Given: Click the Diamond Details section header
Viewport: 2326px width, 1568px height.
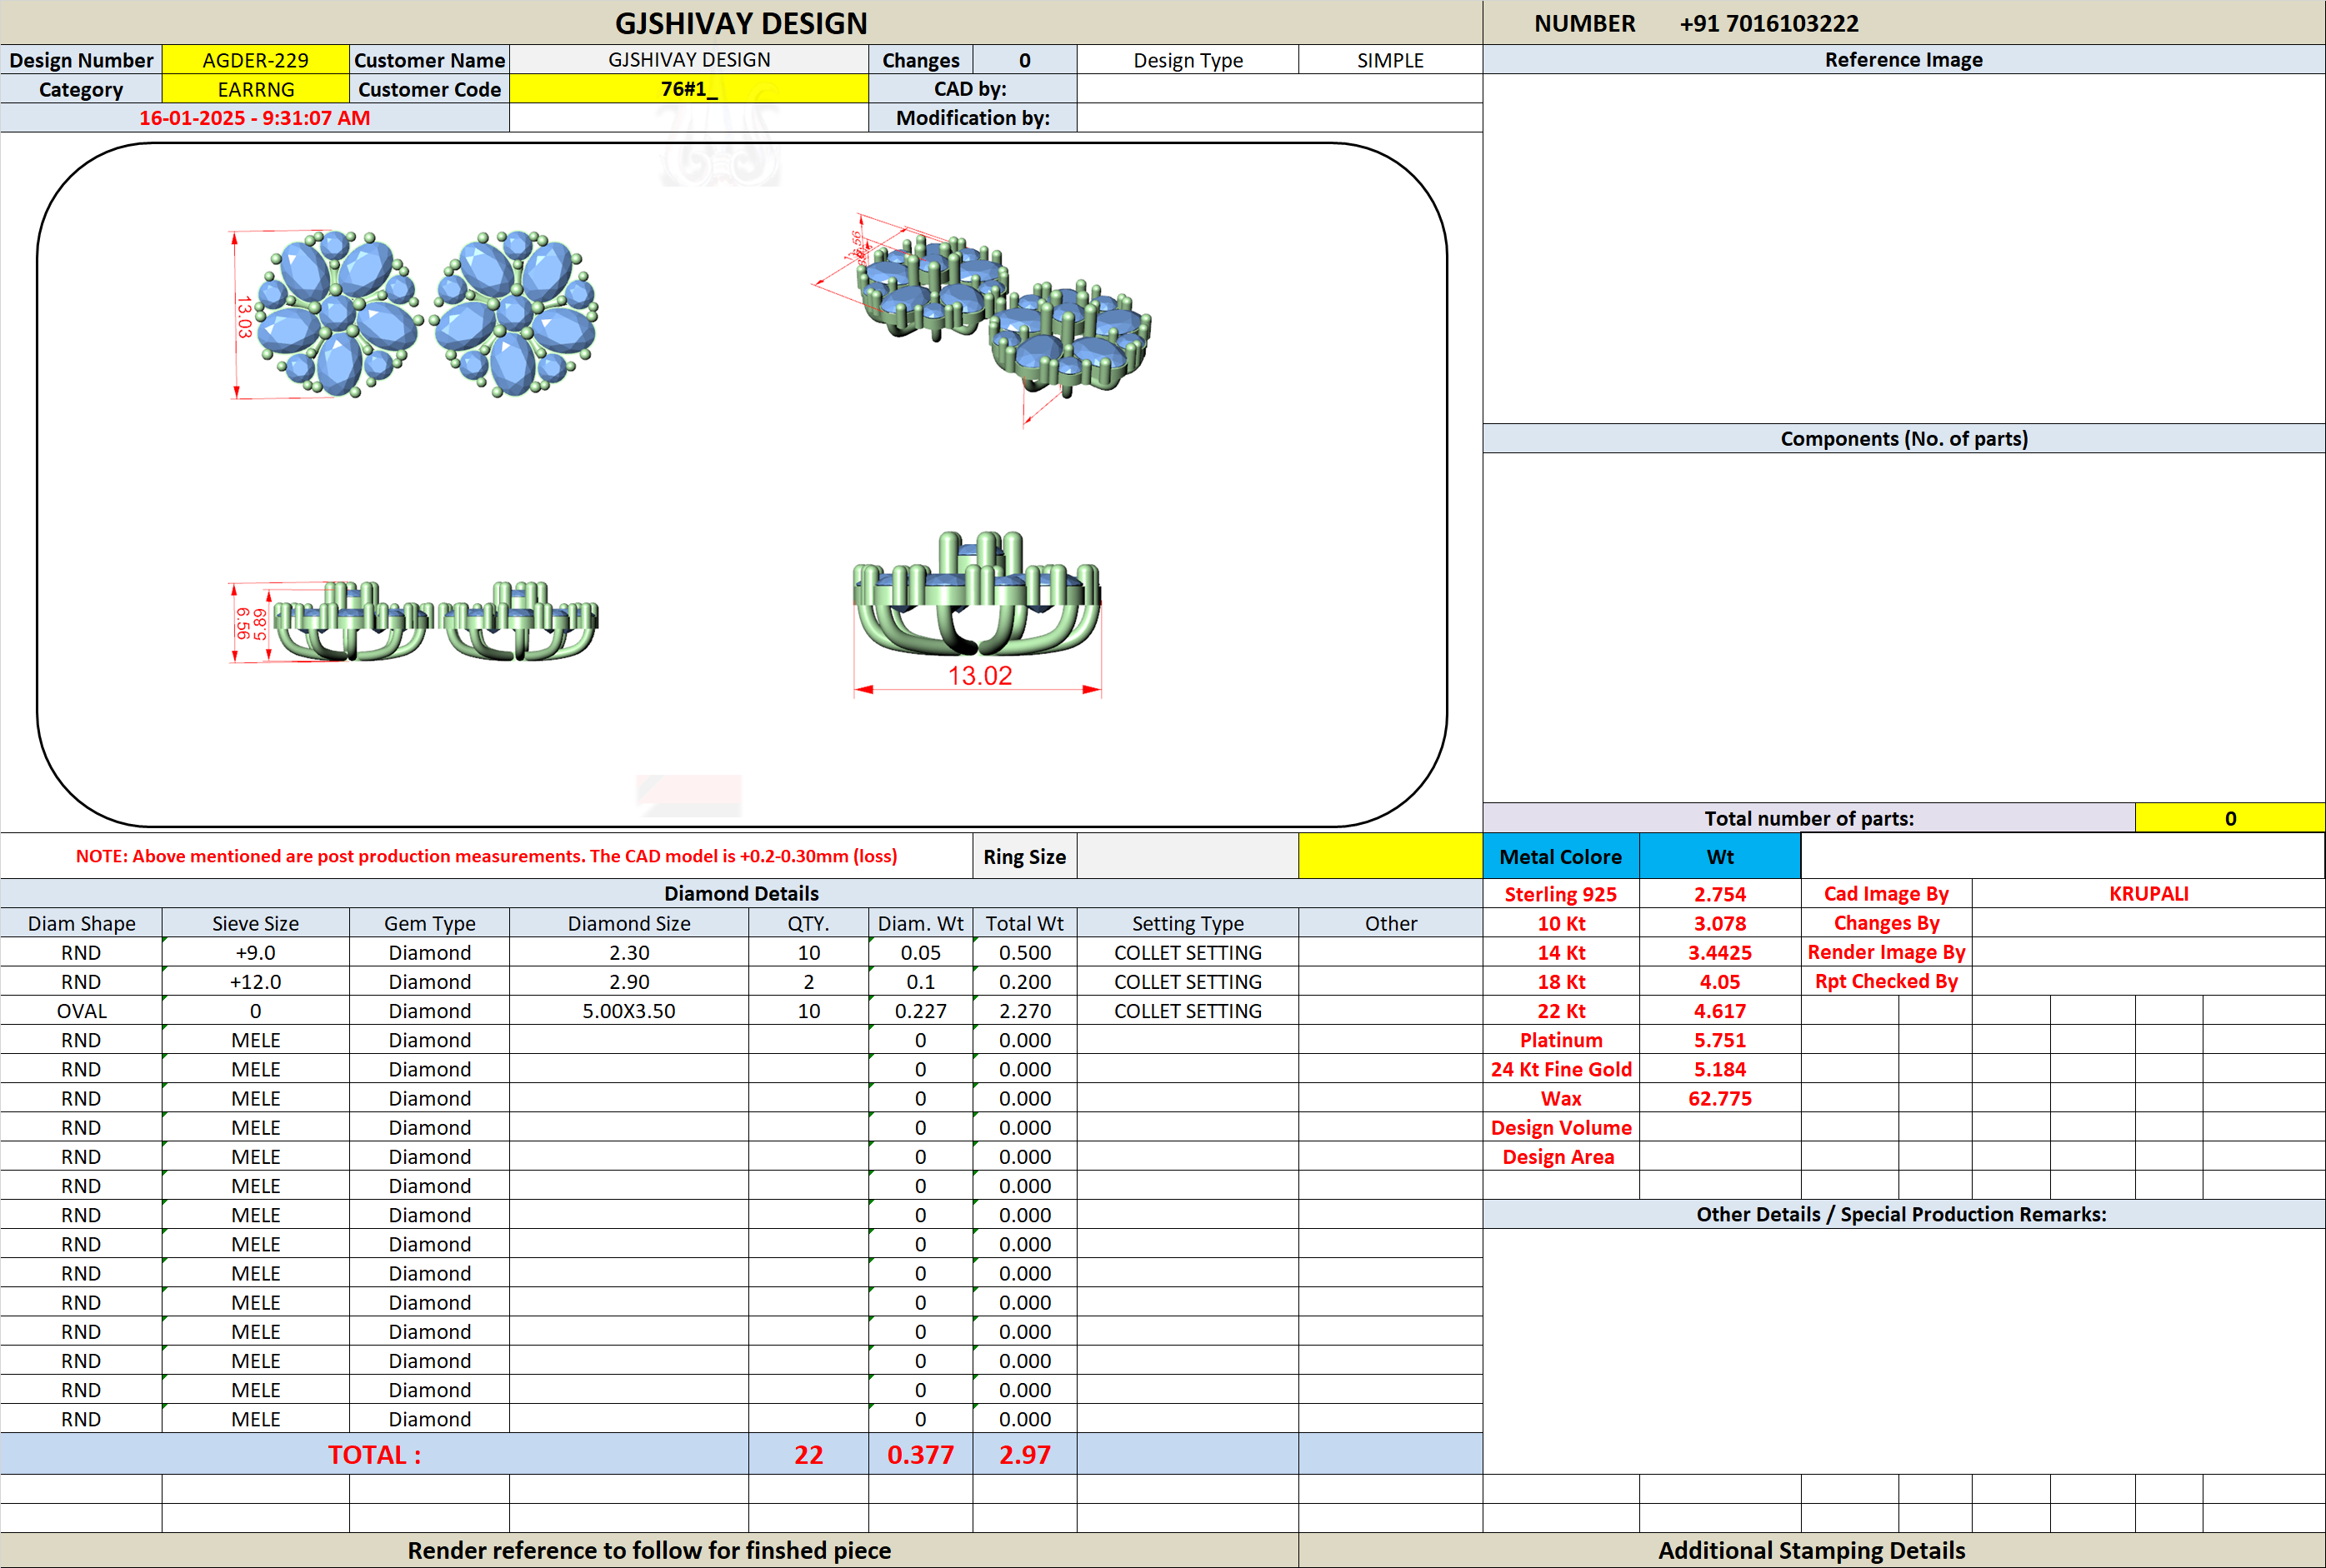Looking at the screenshot, I should coord(741,893).
